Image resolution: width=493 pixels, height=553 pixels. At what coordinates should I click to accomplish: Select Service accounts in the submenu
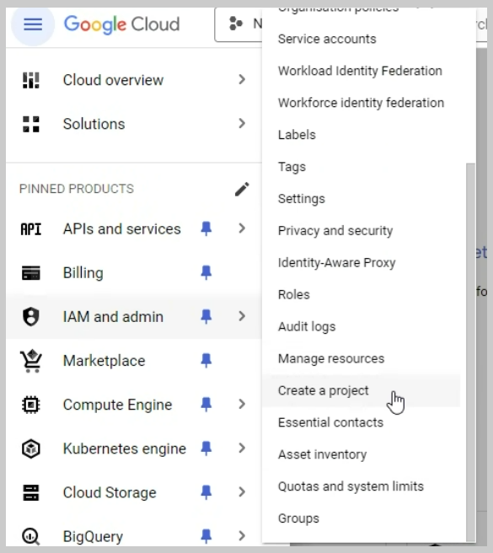(327, 39)
